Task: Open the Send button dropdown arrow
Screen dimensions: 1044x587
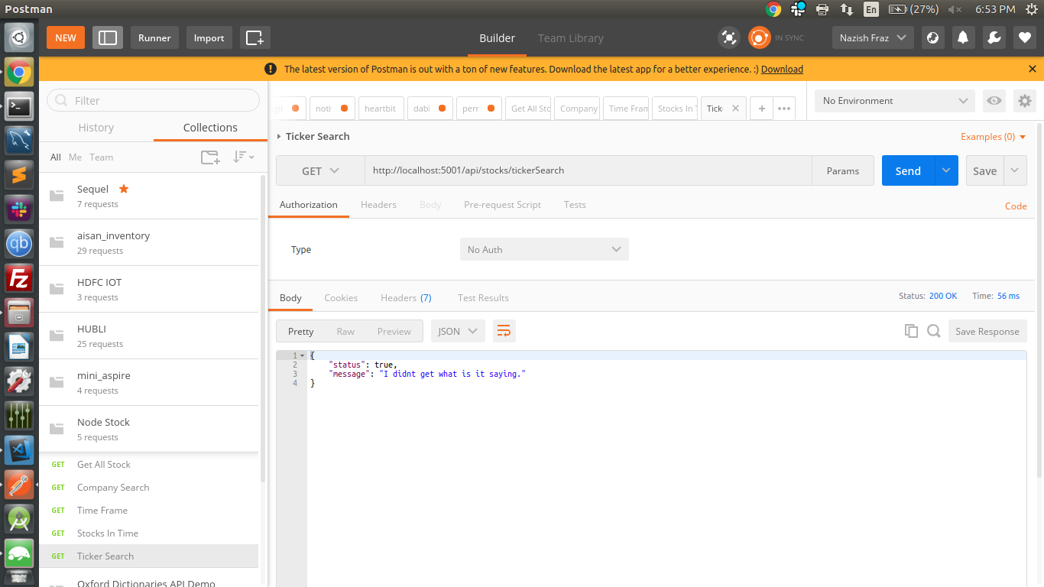Action: pos(946,170)
